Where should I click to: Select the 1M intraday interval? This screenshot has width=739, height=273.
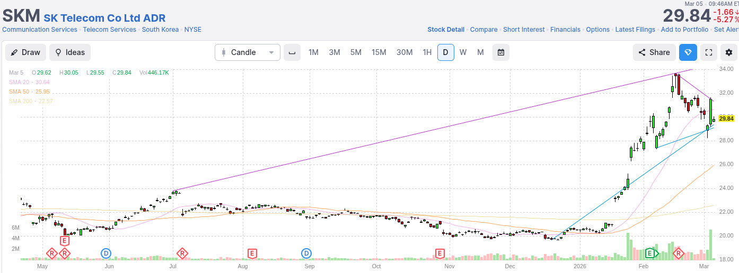(313, 52)
